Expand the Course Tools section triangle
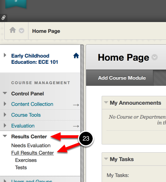This screenshot has width=166, height=182. (5, 114)
